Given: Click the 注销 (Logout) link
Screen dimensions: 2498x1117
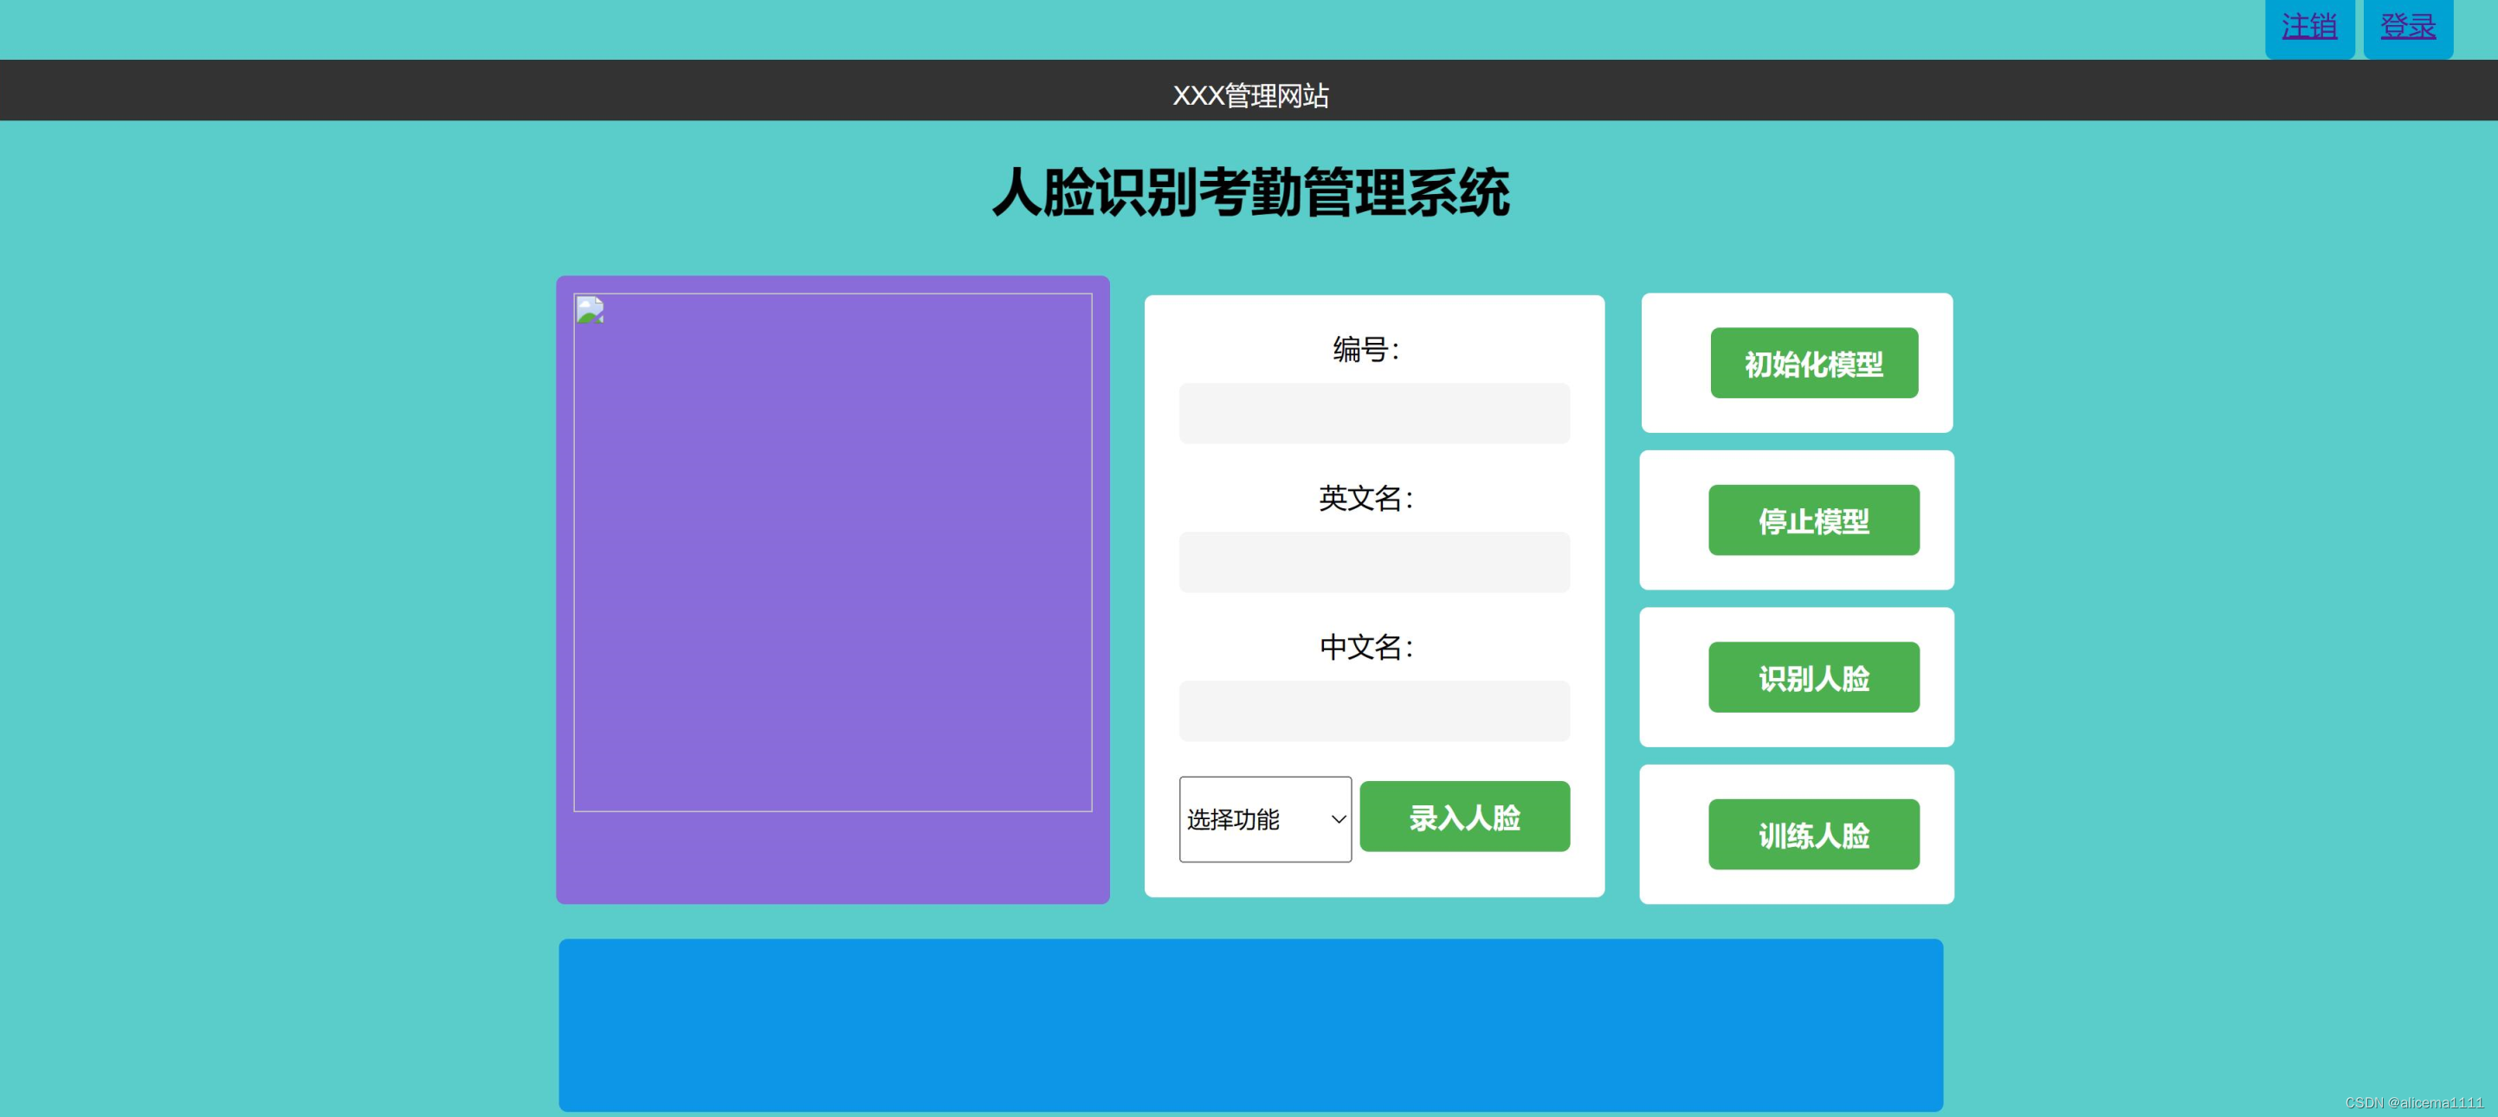Looking at the screenshot, I should pos(2309,26).
